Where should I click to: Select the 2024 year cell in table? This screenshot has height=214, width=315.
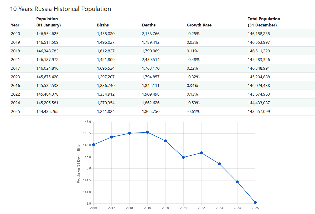(x=16, y=103)
